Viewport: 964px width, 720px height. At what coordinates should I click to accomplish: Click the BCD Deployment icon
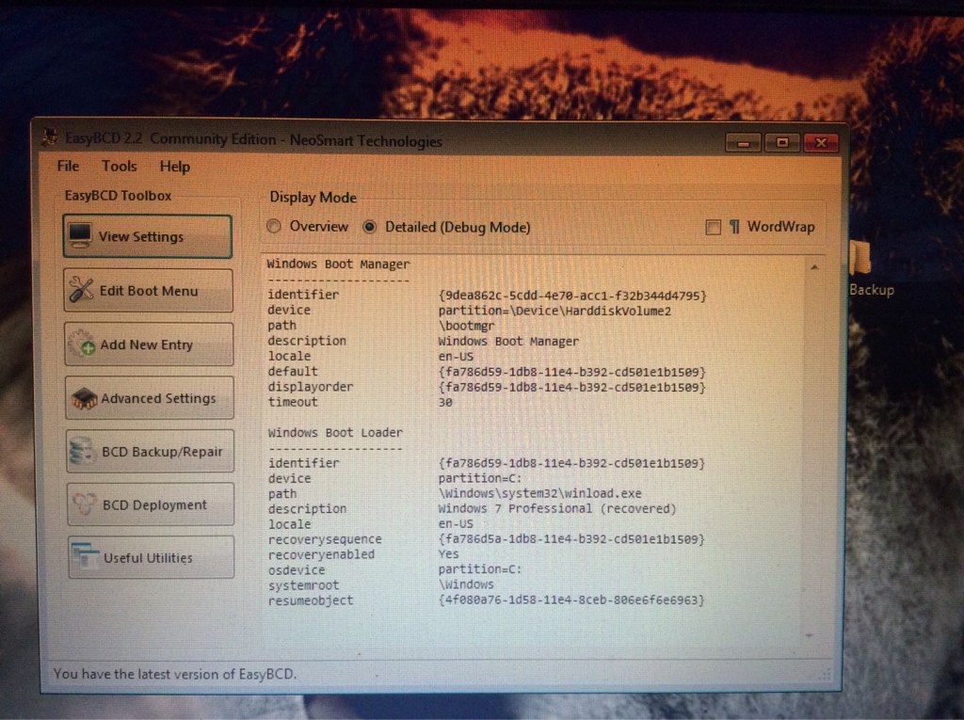[85, 504]
